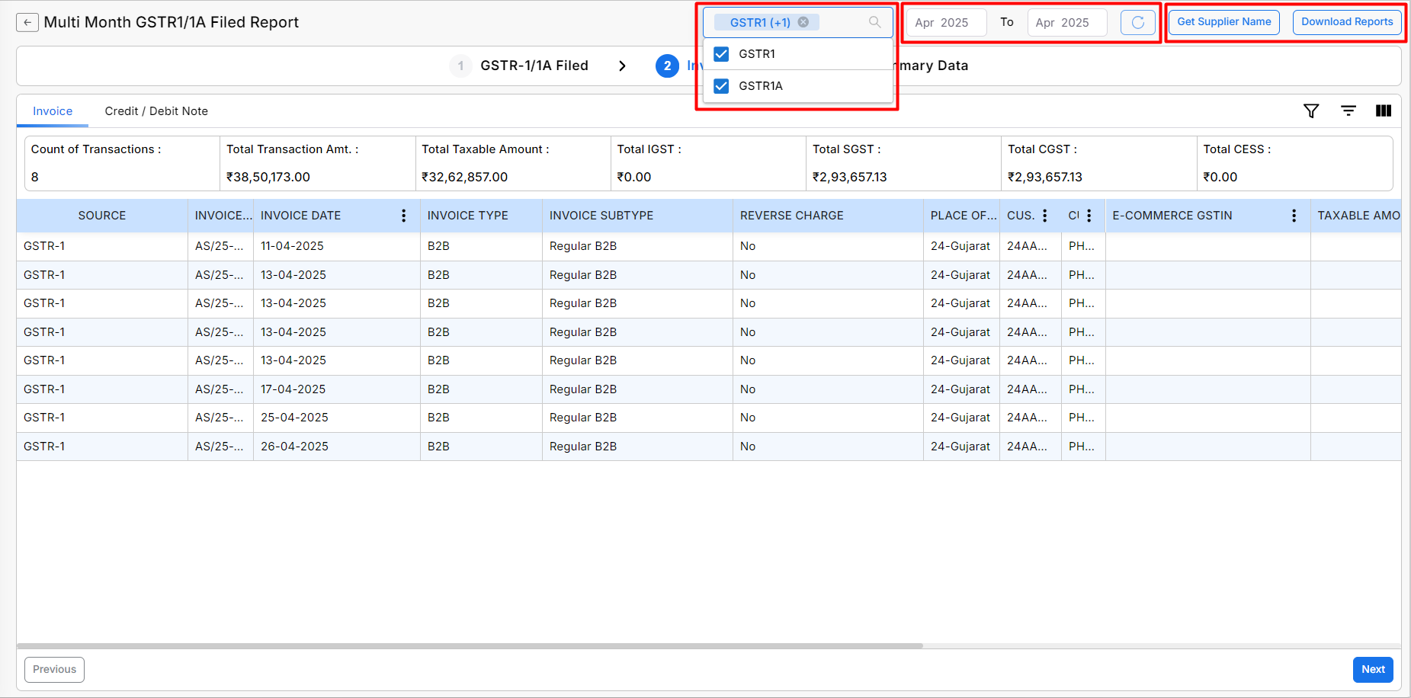Open the sort lines icon
This screenshot has height=698, width=1411.
(1348, 111)
